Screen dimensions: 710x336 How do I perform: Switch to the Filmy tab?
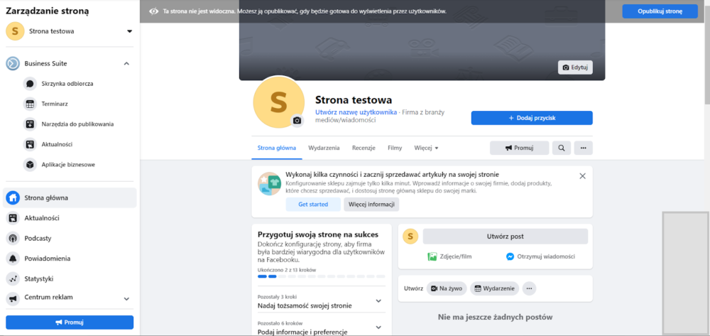tap(395, 148)
